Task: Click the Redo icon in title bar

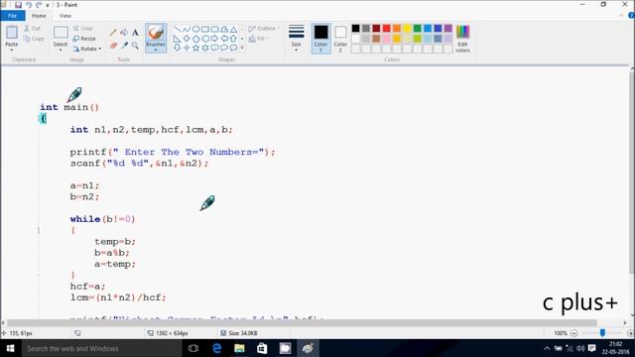Action: pos(39,5)
